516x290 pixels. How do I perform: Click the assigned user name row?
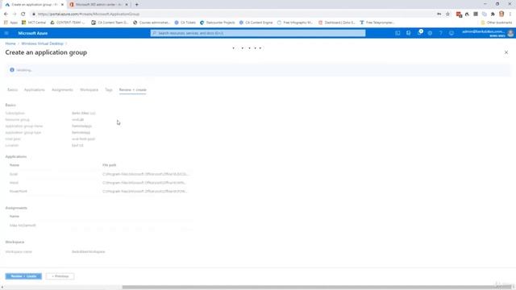(x=98, y=226)
